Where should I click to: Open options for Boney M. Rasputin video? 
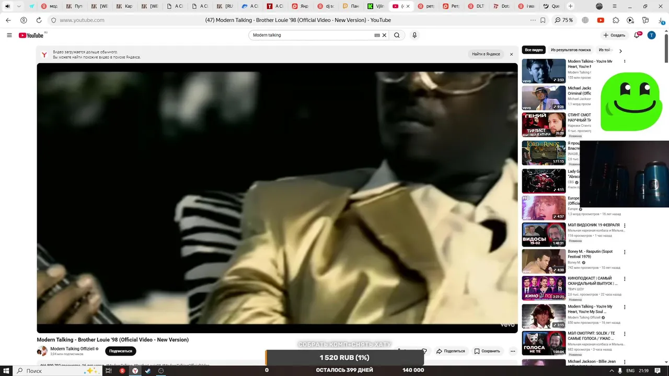[x=625, y=252]
